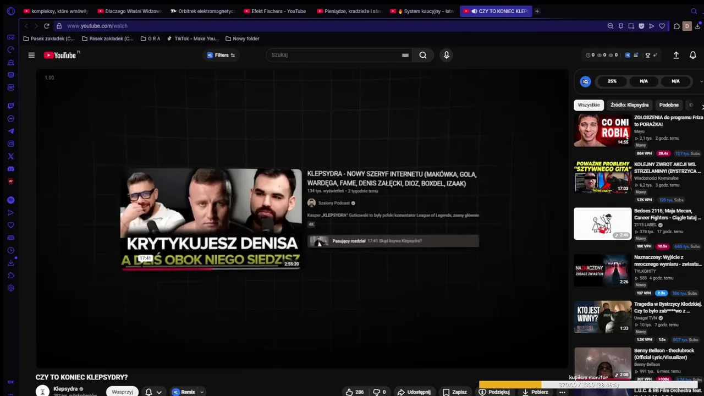Switch to the 'Efekt Fischera - YouTube' tab
704x396 pixels.
pos(274,11)
